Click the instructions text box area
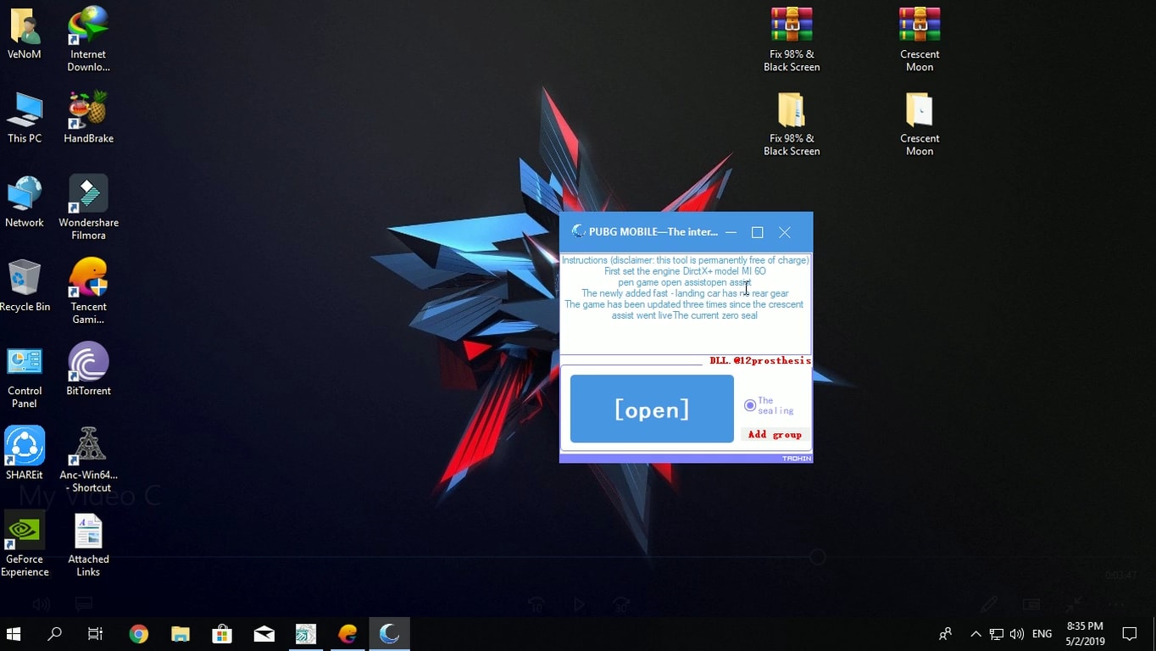 pos(686,303)
